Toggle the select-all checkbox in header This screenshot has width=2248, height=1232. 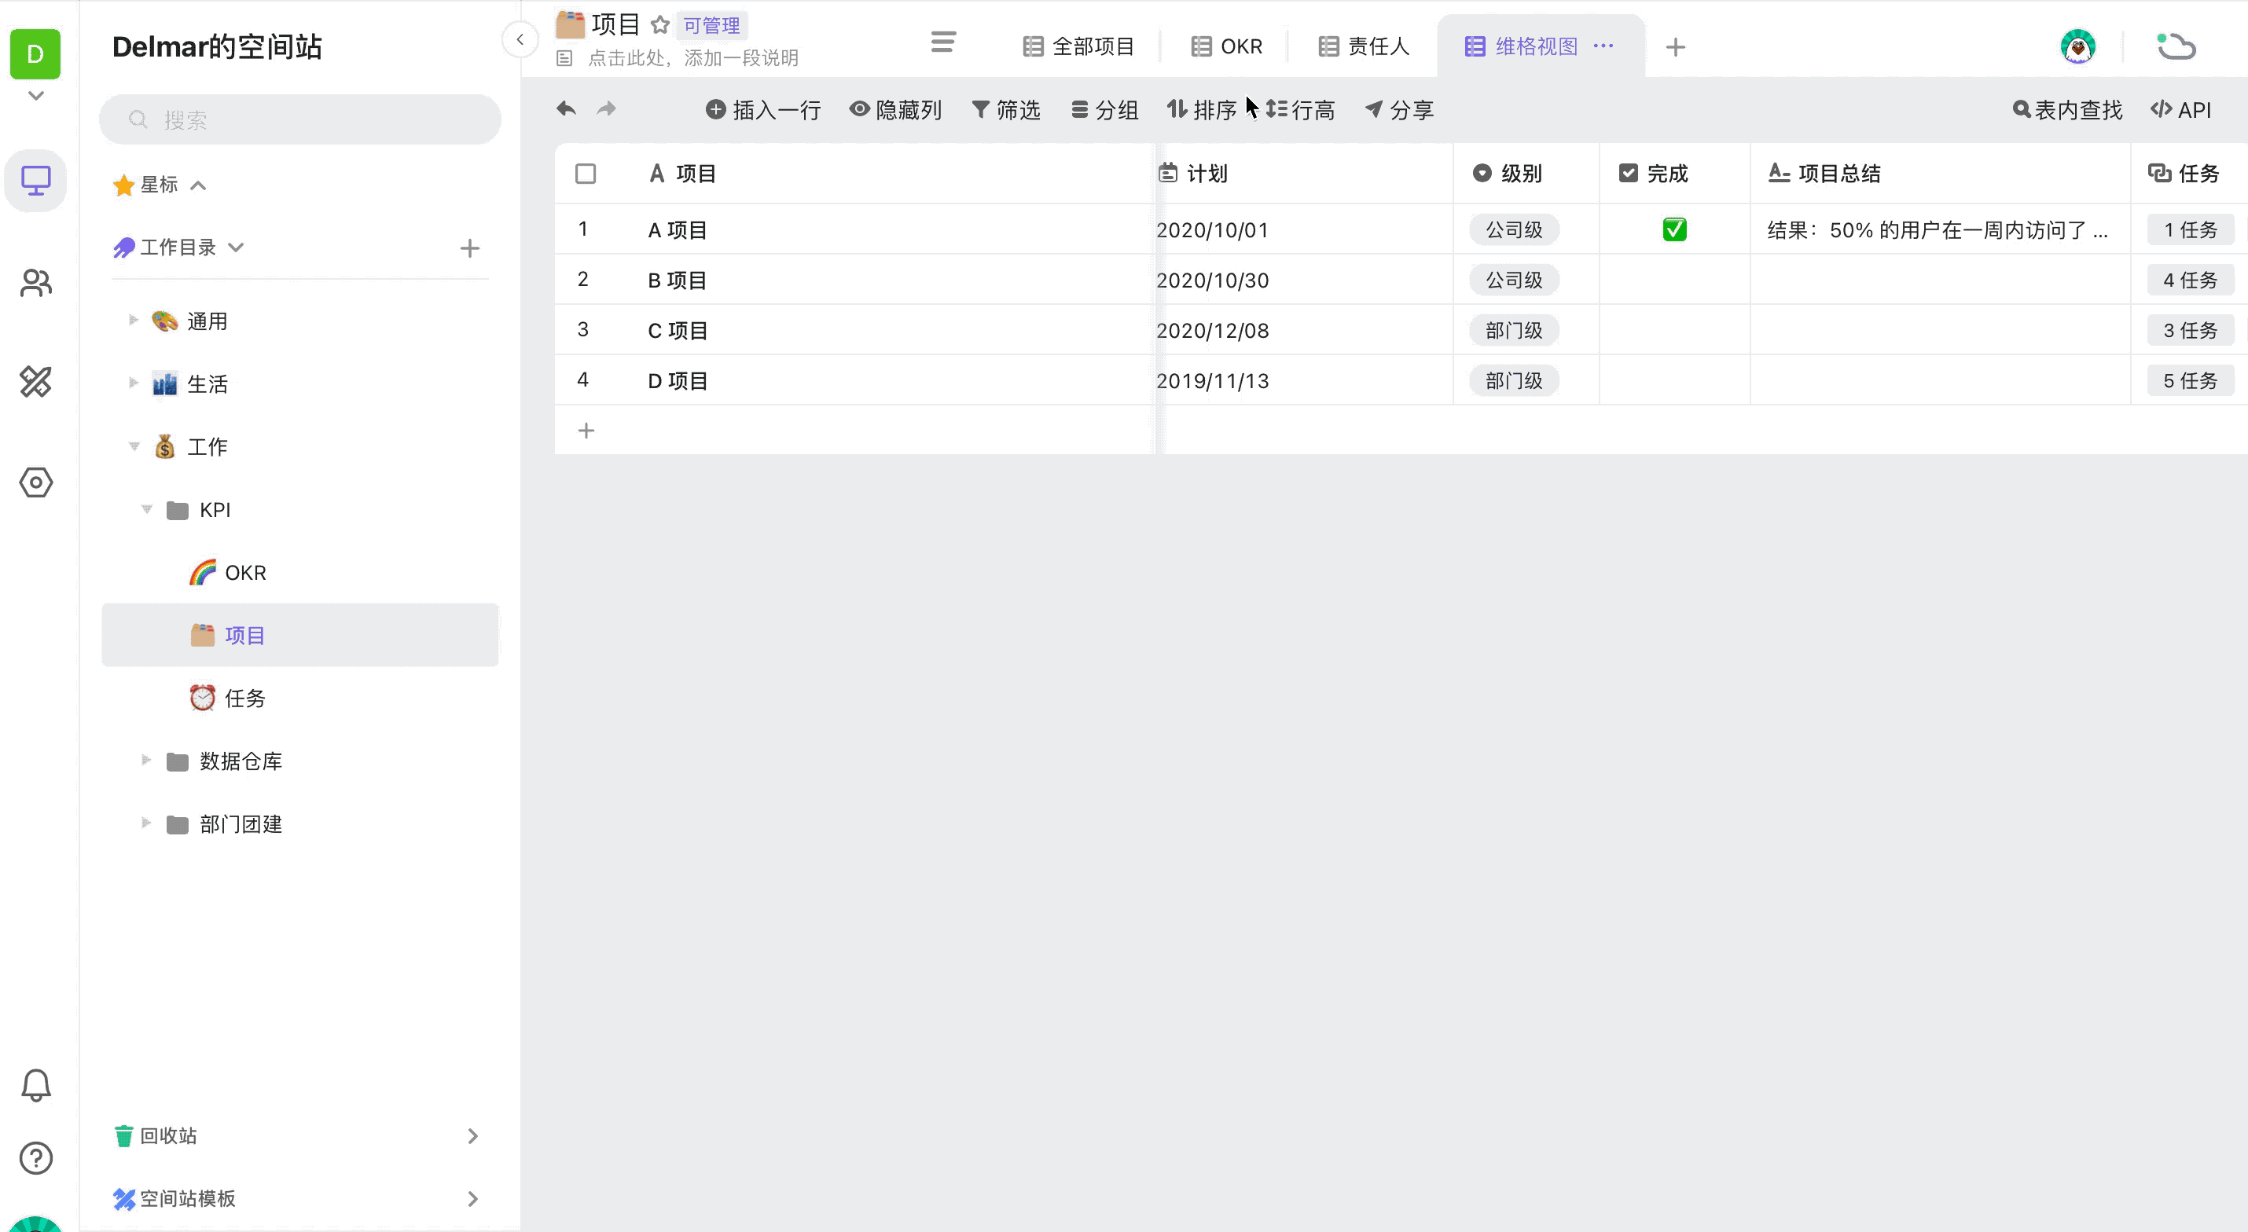click(586, 174)
